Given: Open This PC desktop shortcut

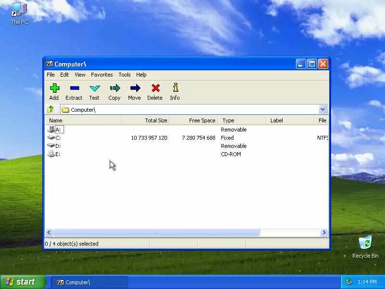Looking at the screenshot, I should tap(19, 13).
